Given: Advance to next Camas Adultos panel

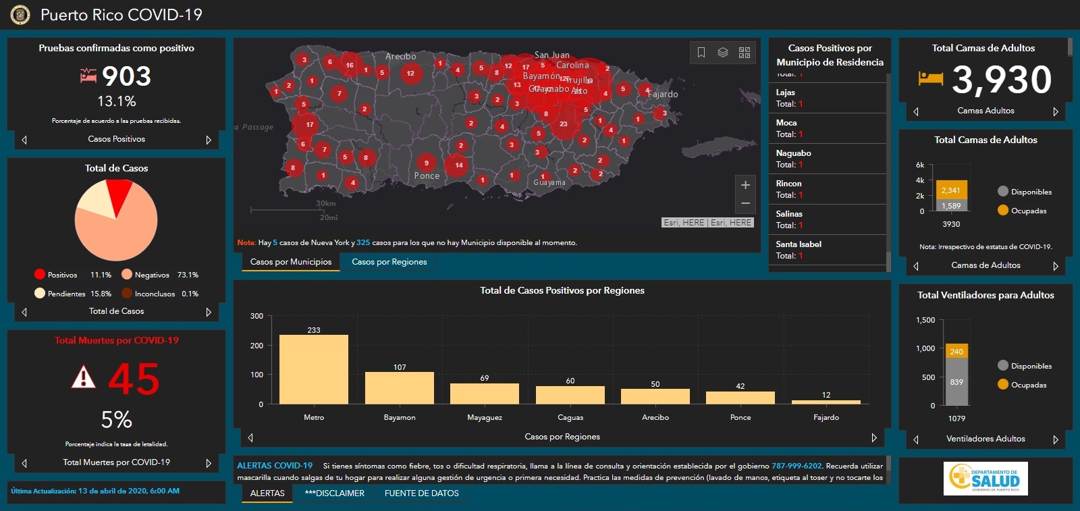Looking at the screenshot, I should (1056, 111).
